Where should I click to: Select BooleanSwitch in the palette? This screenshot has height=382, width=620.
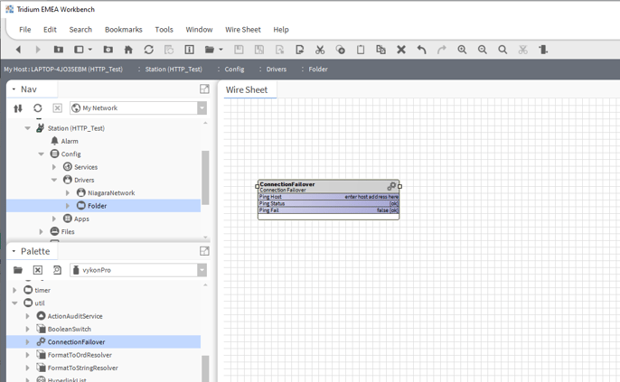(70, 329)
